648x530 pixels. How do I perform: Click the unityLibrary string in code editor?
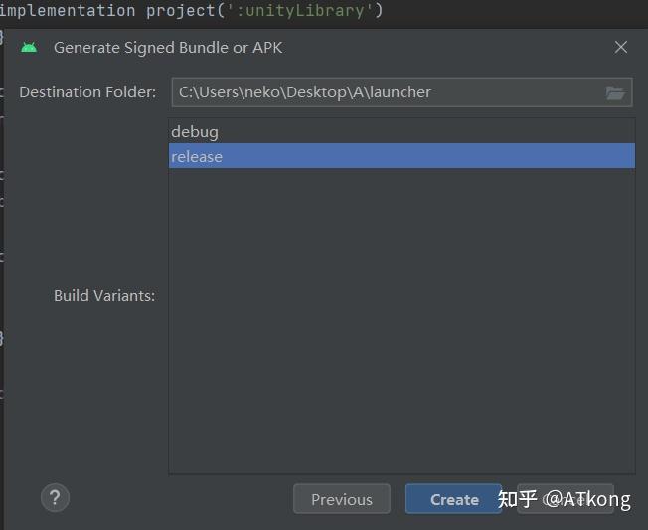click(306, 11)
